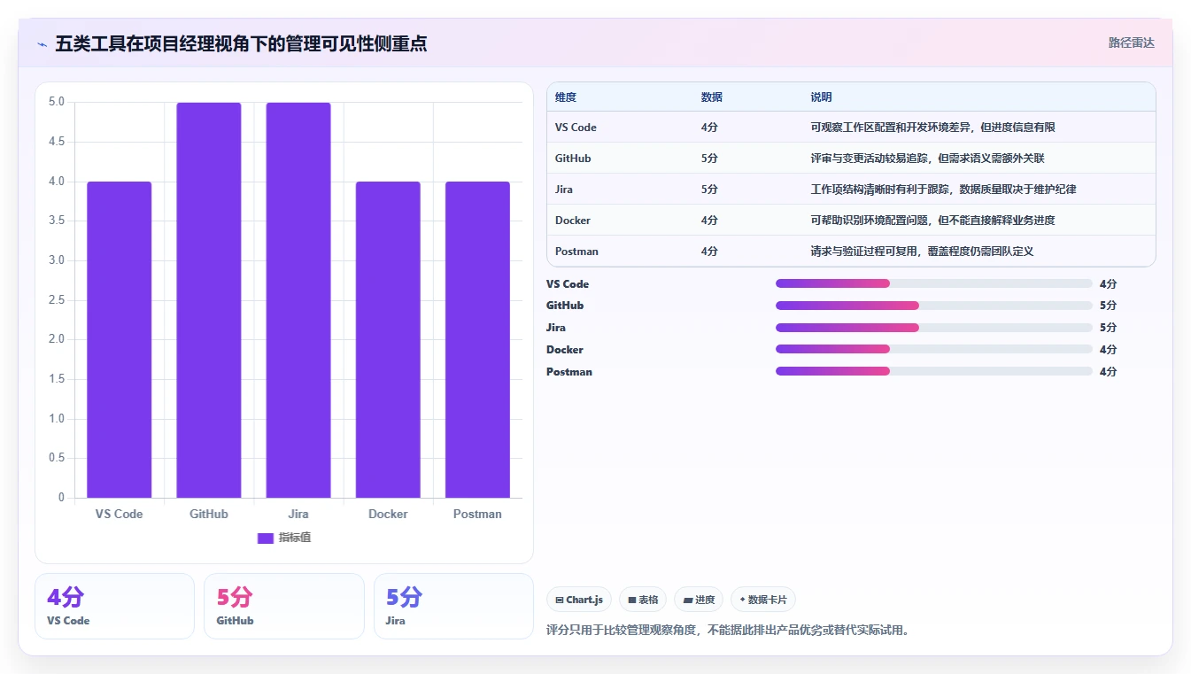Click the GitHub progress bar
This screenshot has height=674, width=1191.
(x=933, y=306)
